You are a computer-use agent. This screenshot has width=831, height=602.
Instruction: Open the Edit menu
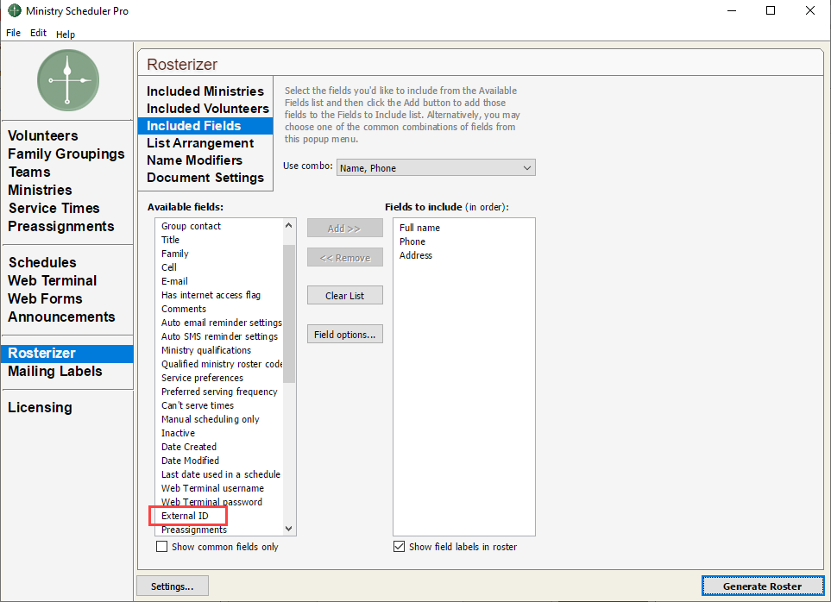(x=38, y=33)
